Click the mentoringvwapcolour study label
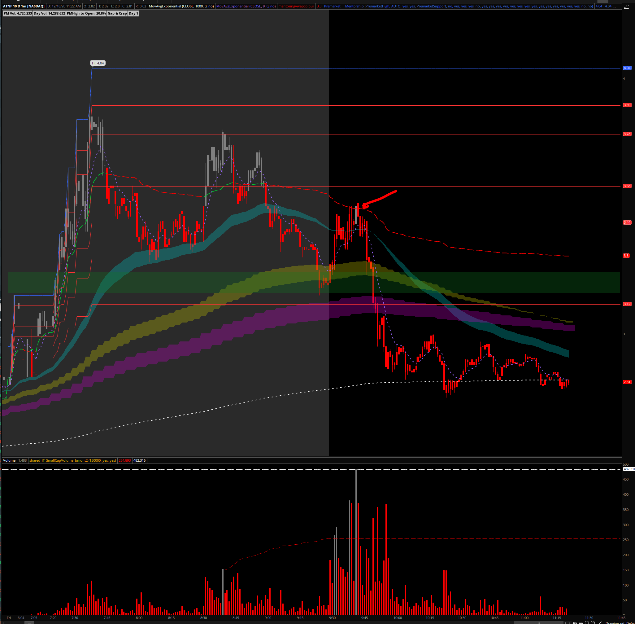The image size is (635, 624). [296, 6]
